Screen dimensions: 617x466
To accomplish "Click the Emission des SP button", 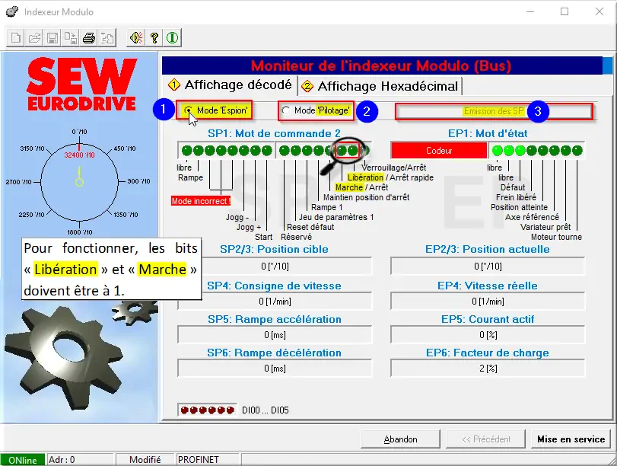I will tap(494, 111).
